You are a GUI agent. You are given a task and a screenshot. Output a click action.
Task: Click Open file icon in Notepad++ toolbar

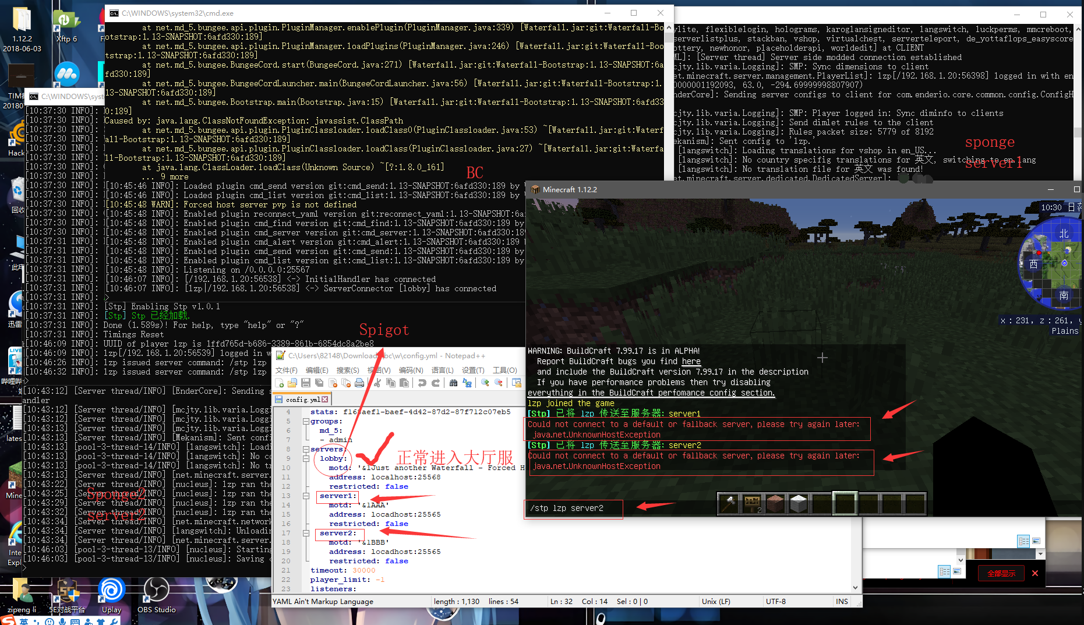click(292, 383)
